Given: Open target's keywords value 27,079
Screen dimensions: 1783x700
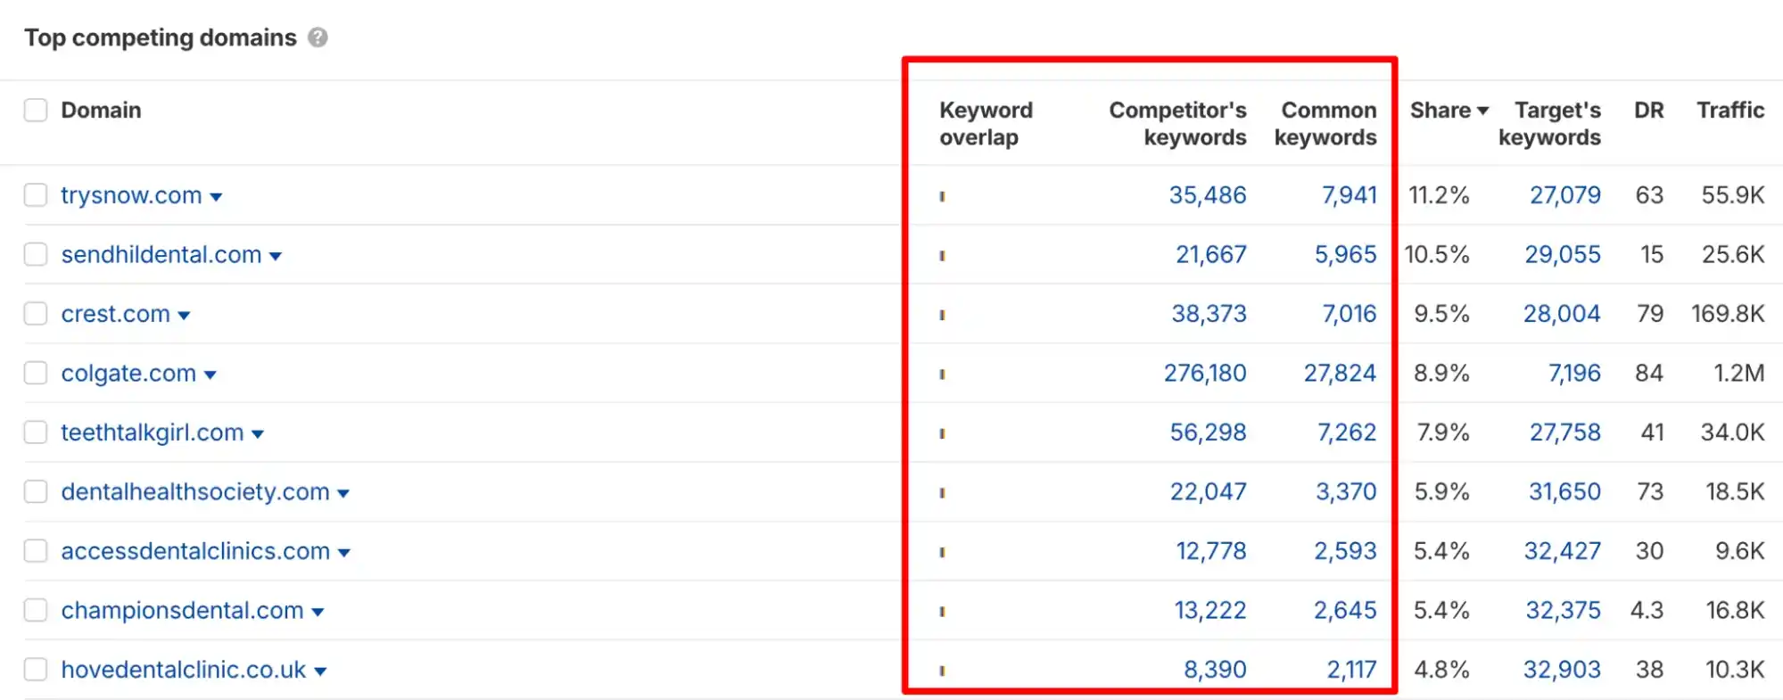Looking at the screenshot, I should click(1565, 195).
